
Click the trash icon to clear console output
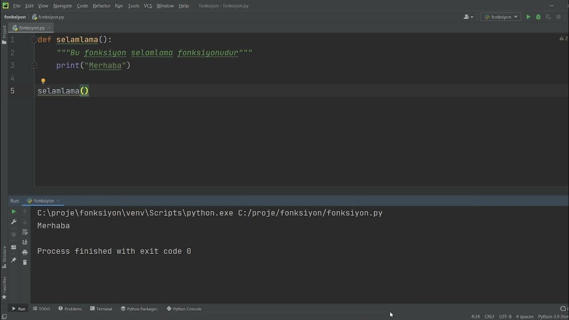pos(25,262)
